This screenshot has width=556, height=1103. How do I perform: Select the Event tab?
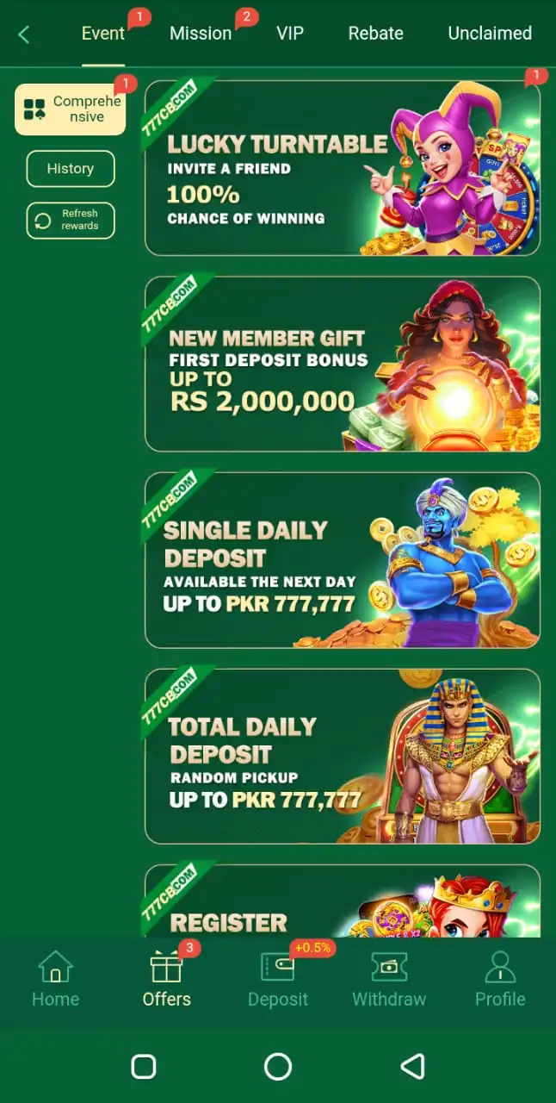[x=103, y=34]
